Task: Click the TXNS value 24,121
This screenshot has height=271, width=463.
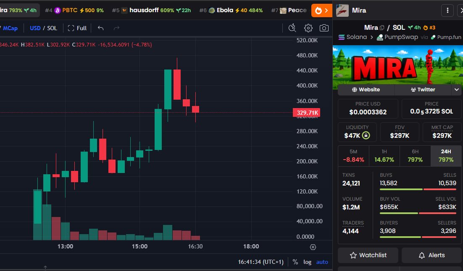Action: tap(351, 183)
